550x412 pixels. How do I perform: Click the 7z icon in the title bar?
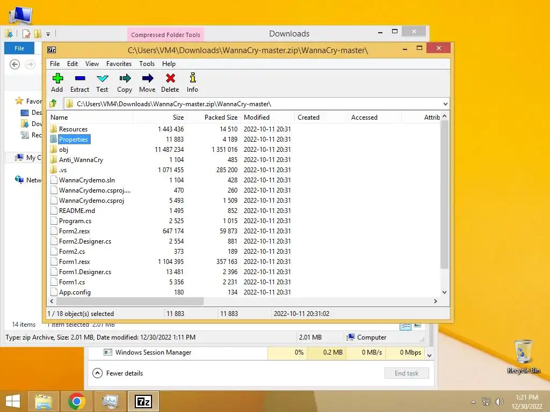(x=52, y=50)
